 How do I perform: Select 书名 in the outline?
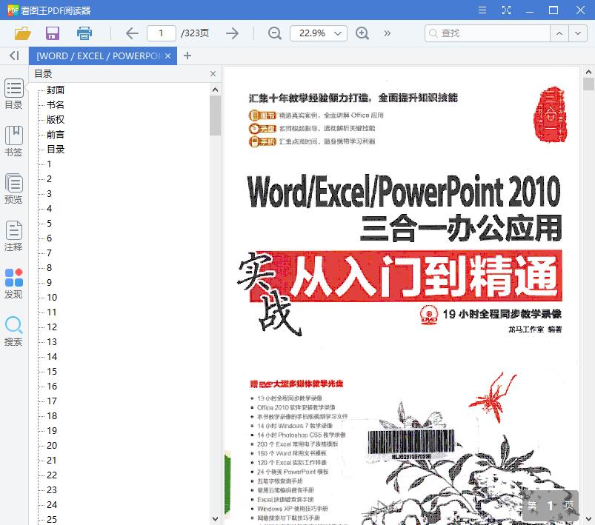pyautogui.click(x=56, y=104)
